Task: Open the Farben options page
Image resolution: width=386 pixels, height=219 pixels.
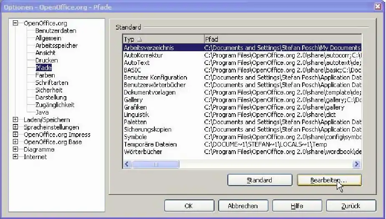Action: click(45, 75)
